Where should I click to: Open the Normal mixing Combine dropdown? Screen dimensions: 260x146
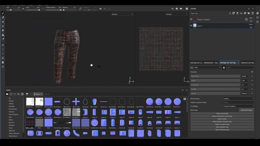point(238,99)
